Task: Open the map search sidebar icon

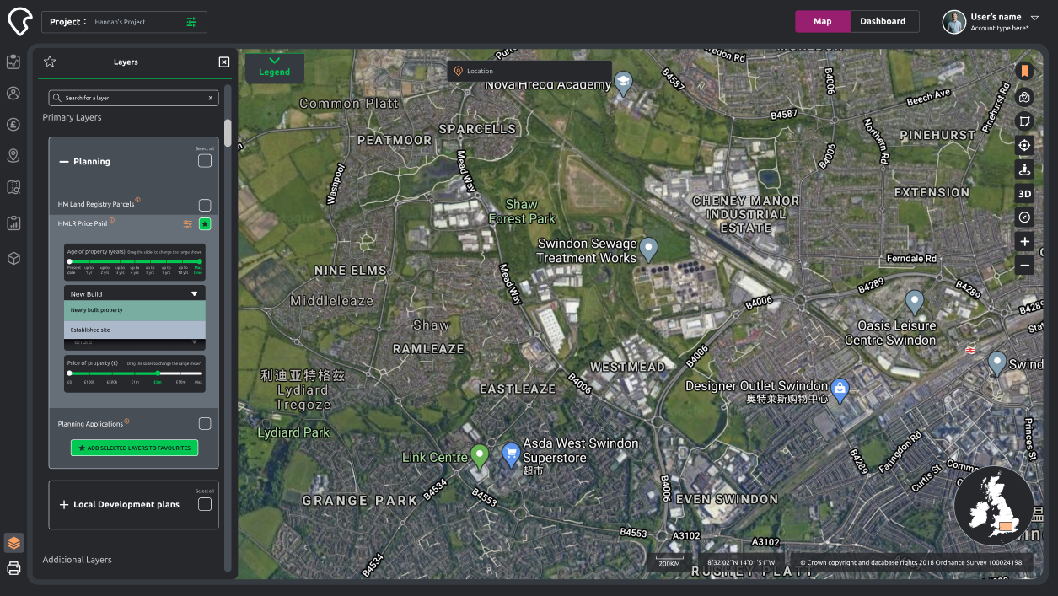Action: [x=13, y=187]
